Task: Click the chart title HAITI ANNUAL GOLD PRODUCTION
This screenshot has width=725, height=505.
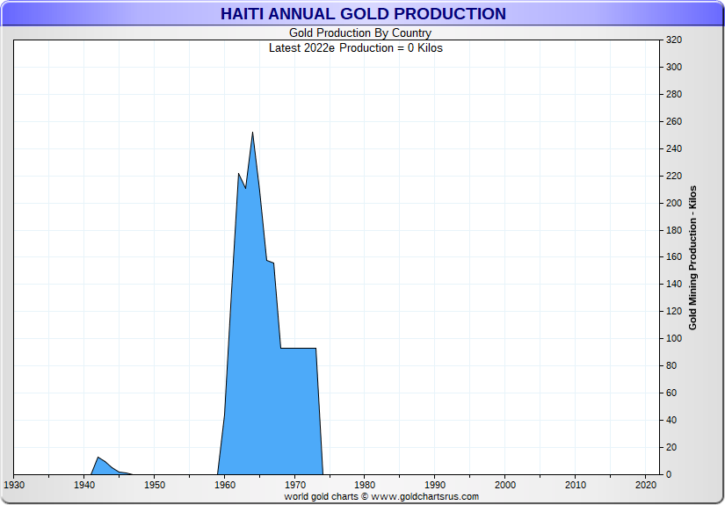Action: pos(362,14)
